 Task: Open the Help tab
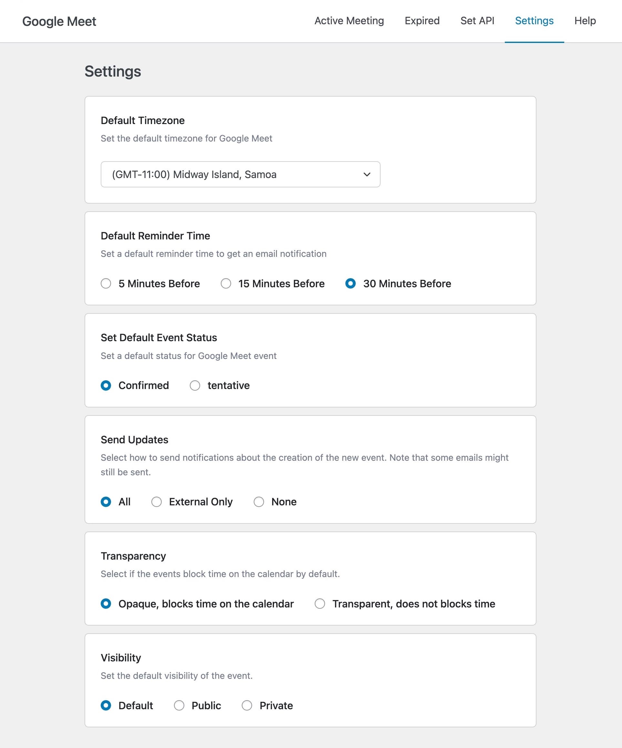coord(585,21)
